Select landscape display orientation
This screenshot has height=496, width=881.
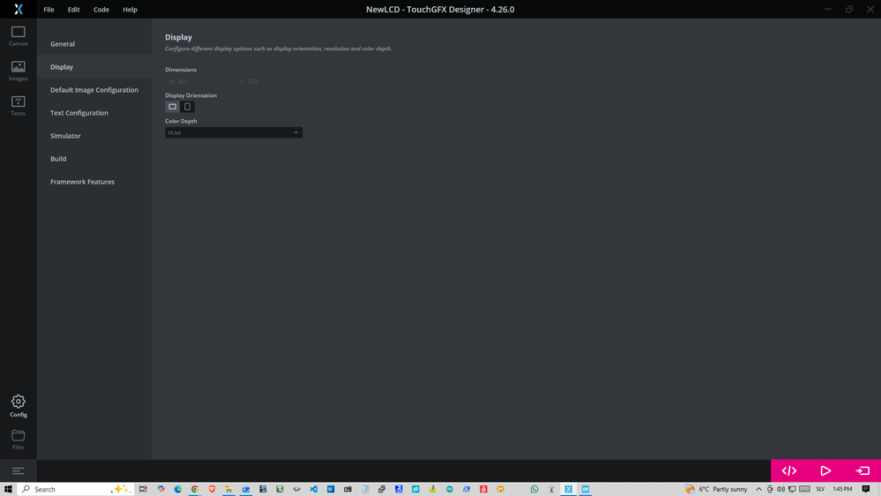(x=173, y=106)
